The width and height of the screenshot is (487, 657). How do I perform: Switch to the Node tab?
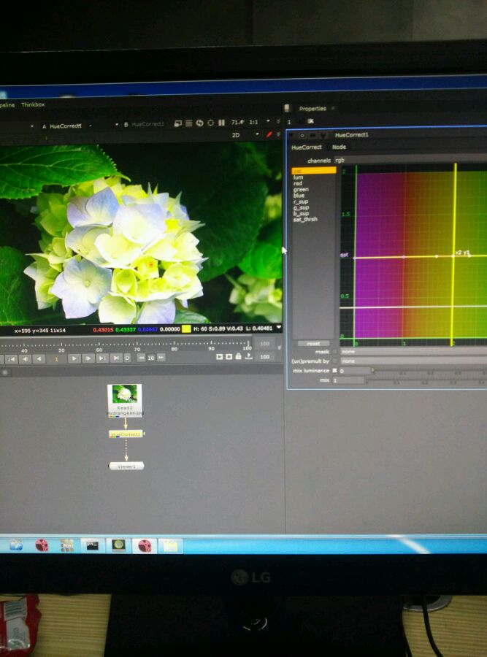click(x=339, y=147)
